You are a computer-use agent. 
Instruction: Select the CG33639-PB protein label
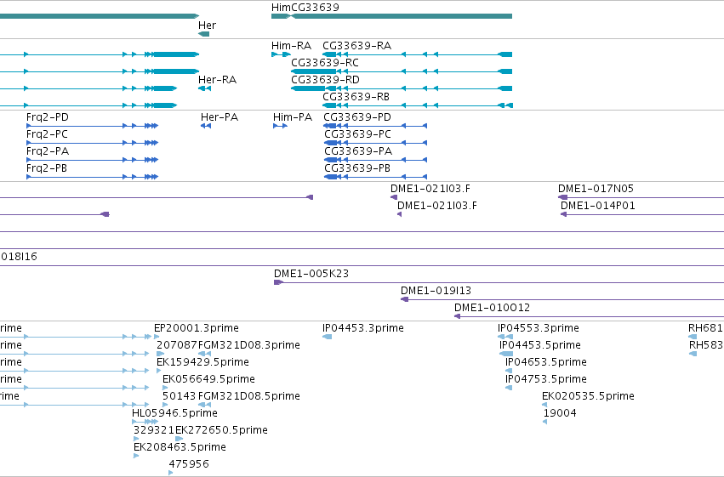pyautogui.click(x=357, y=168)
